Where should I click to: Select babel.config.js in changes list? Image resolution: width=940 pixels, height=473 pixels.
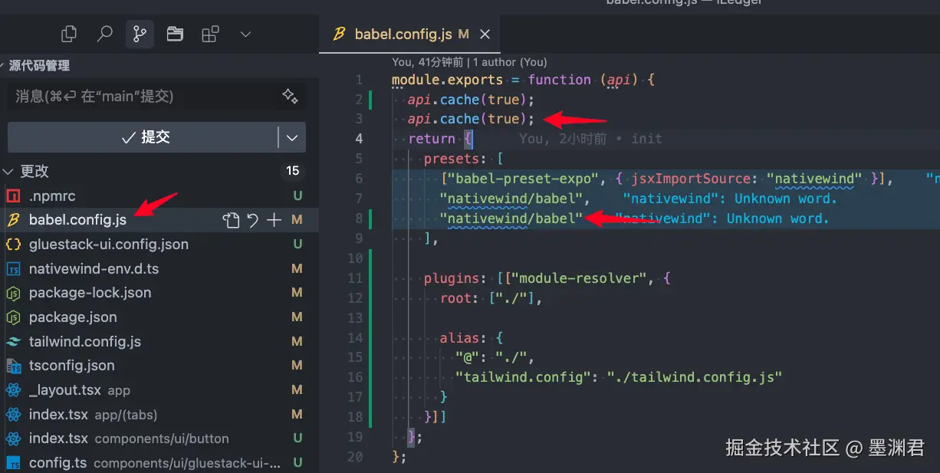(77, 220)
